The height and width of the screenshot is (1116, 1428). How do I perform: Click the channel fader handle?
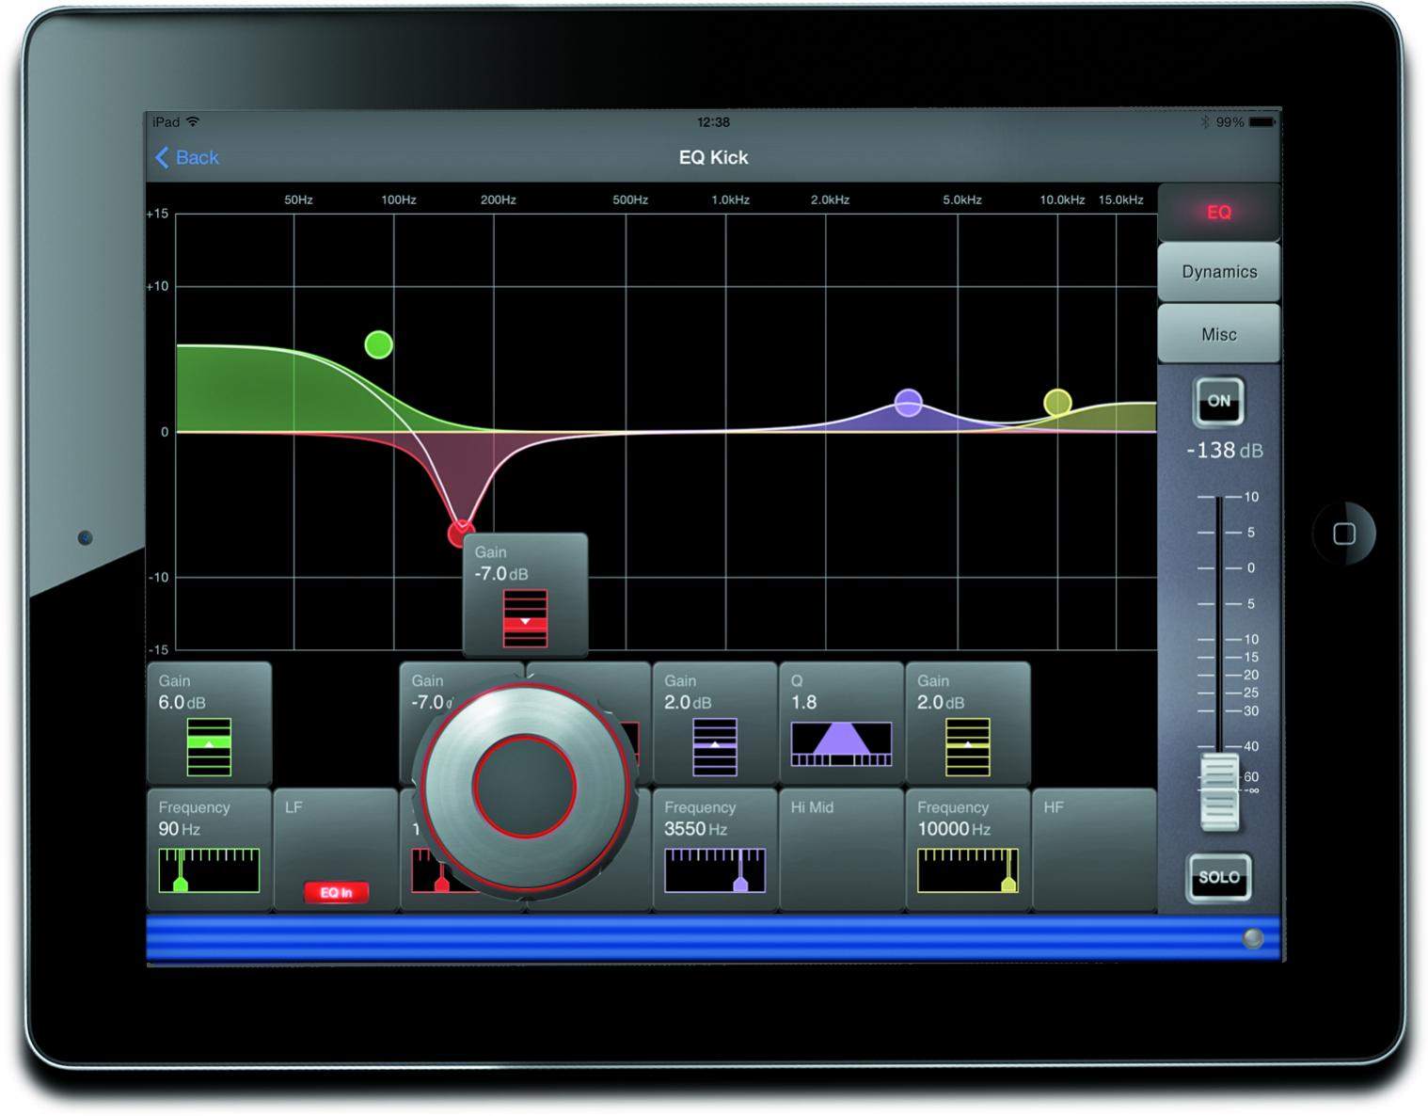[x=1219, y=792]
